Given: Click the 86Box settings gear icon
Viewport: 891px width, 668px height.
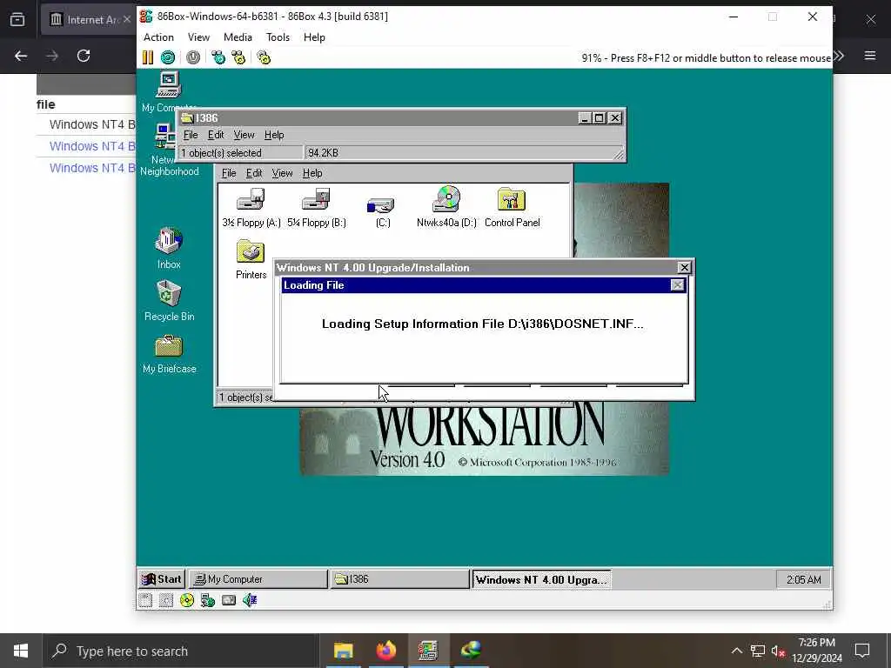Looking at the screenshot, I should coord(264,57).
